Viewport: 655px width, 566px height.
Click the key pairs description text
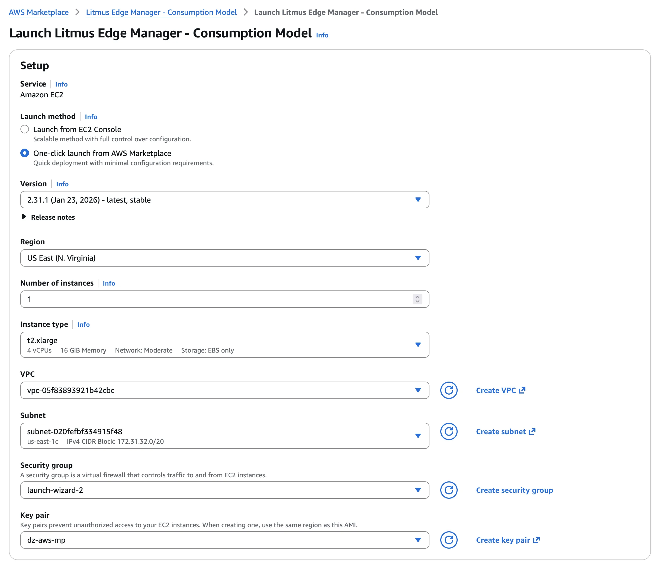[x=189, y=525]
